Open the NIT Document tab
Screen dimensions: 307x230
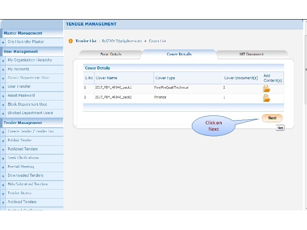(252, 54)
